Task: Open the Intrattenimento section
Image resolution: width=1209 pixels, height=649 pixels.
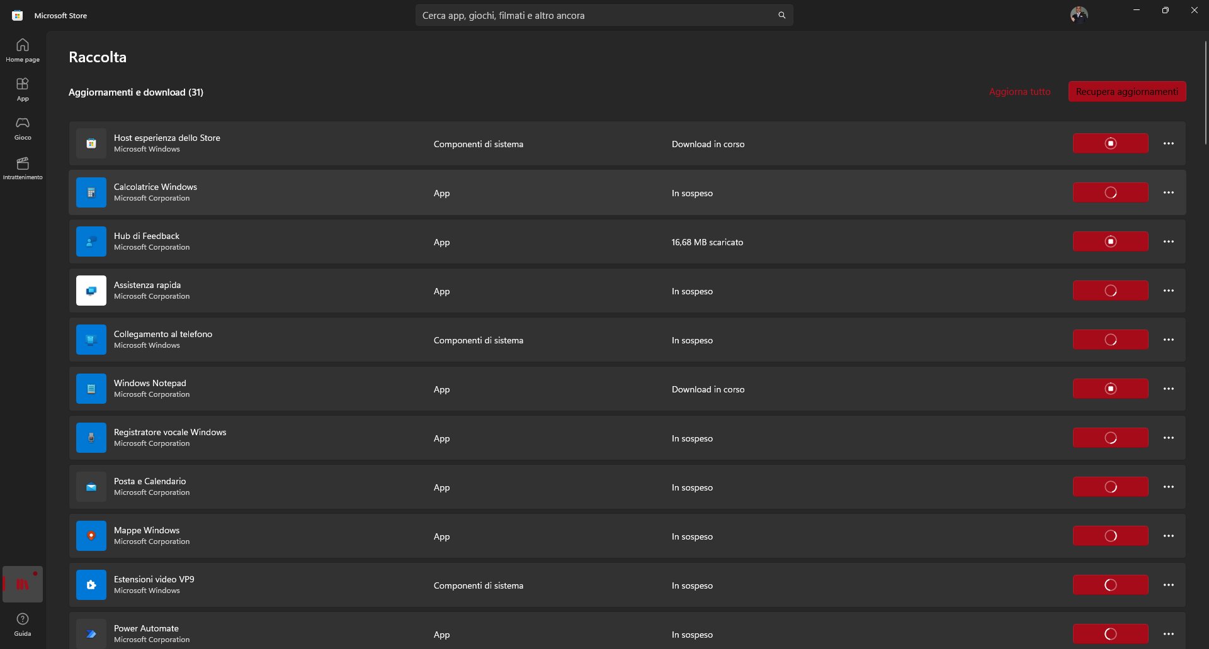Action: point(23,168)
